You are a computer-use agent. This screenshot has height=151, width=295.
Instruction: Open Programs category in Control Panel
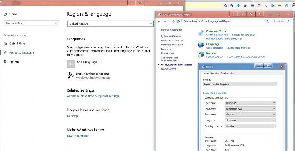166,49
